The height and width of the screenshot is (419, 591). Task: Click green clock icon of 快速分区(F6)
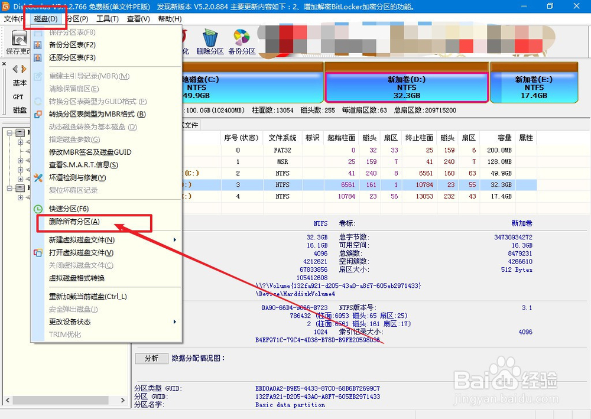[38, 209]
